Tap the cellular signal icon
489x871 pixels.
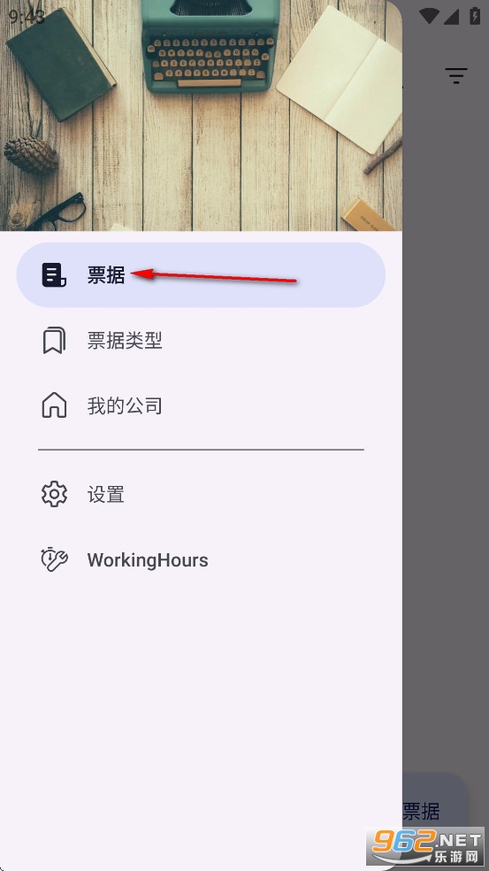point(451,16)
